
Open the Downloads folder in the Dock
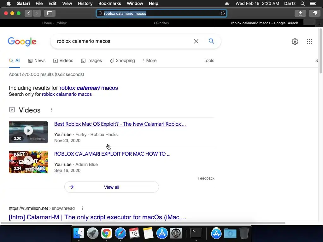coord(230,233)
